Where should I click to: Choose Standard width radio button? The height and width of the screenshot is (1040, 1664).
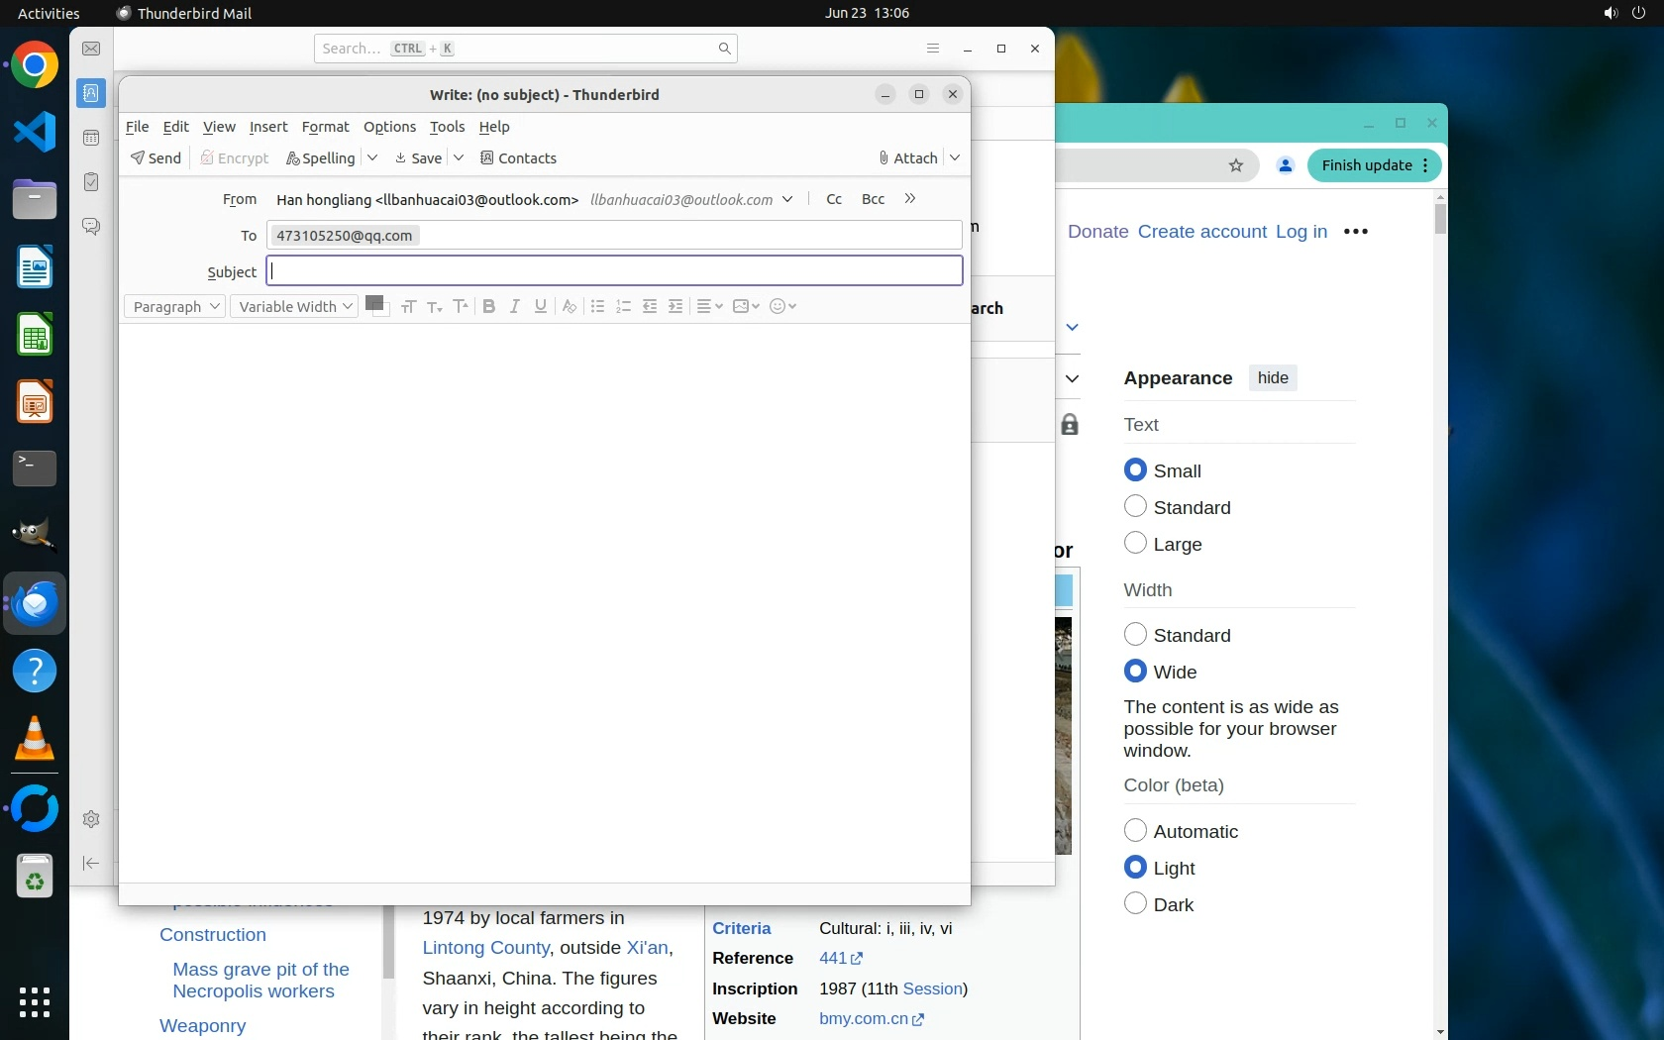coord(1135,635)
